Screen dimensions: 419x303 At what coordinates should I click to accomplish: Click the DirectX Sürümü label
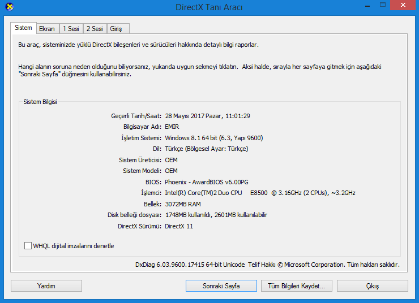(139, 226)
